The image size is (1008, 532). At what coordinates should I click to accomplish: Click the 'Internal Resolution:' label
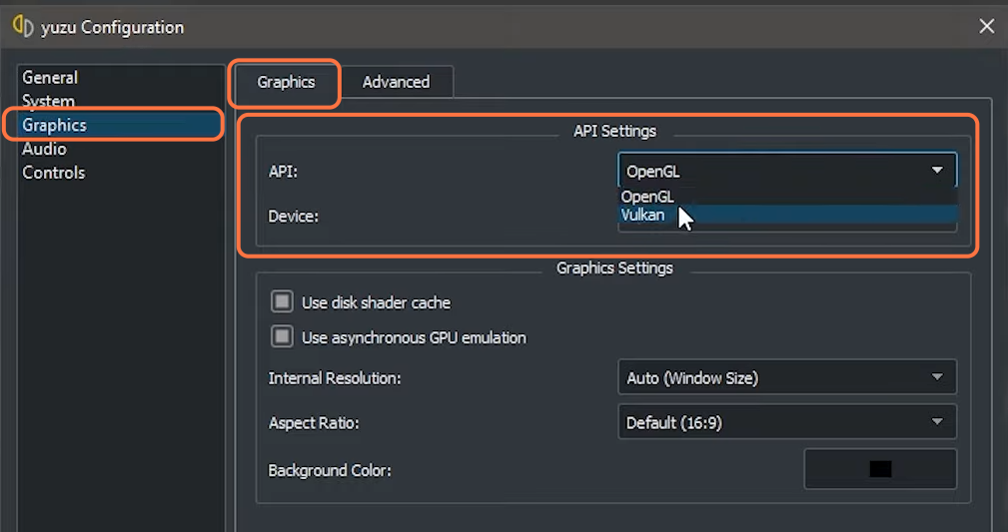335,378
